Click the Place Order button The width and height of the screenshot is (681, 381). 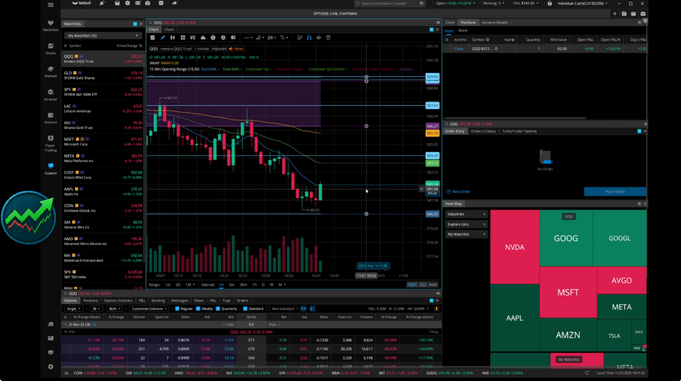click(x=615, y=191)
